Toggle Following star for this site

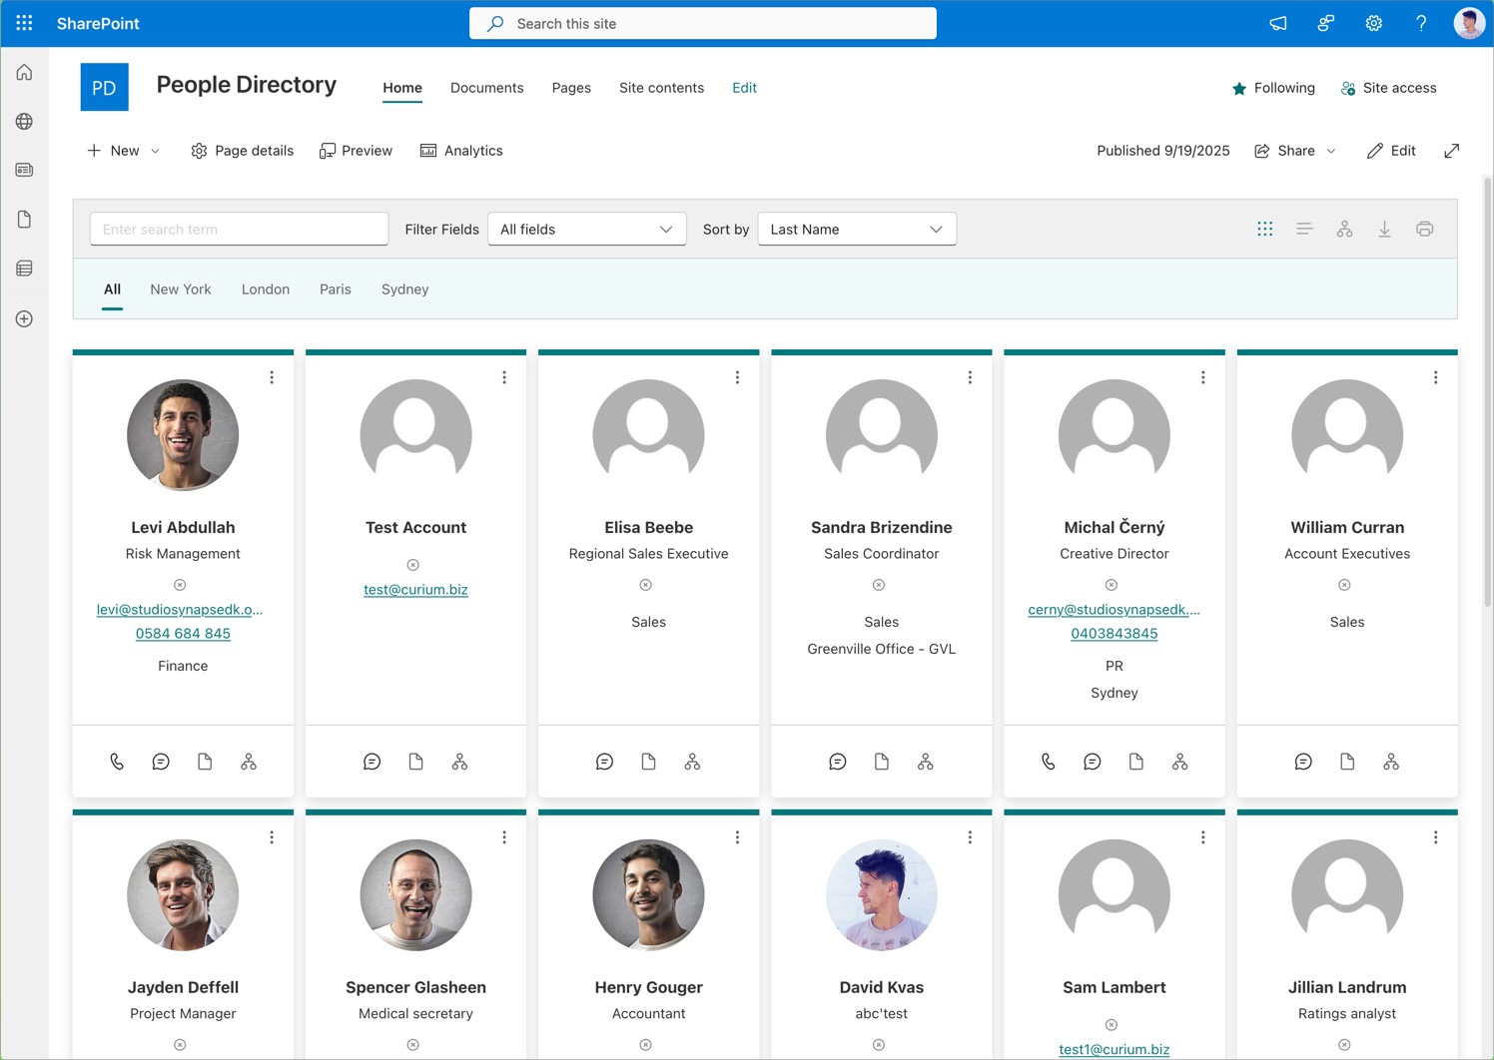click(x=1239, y=89)
